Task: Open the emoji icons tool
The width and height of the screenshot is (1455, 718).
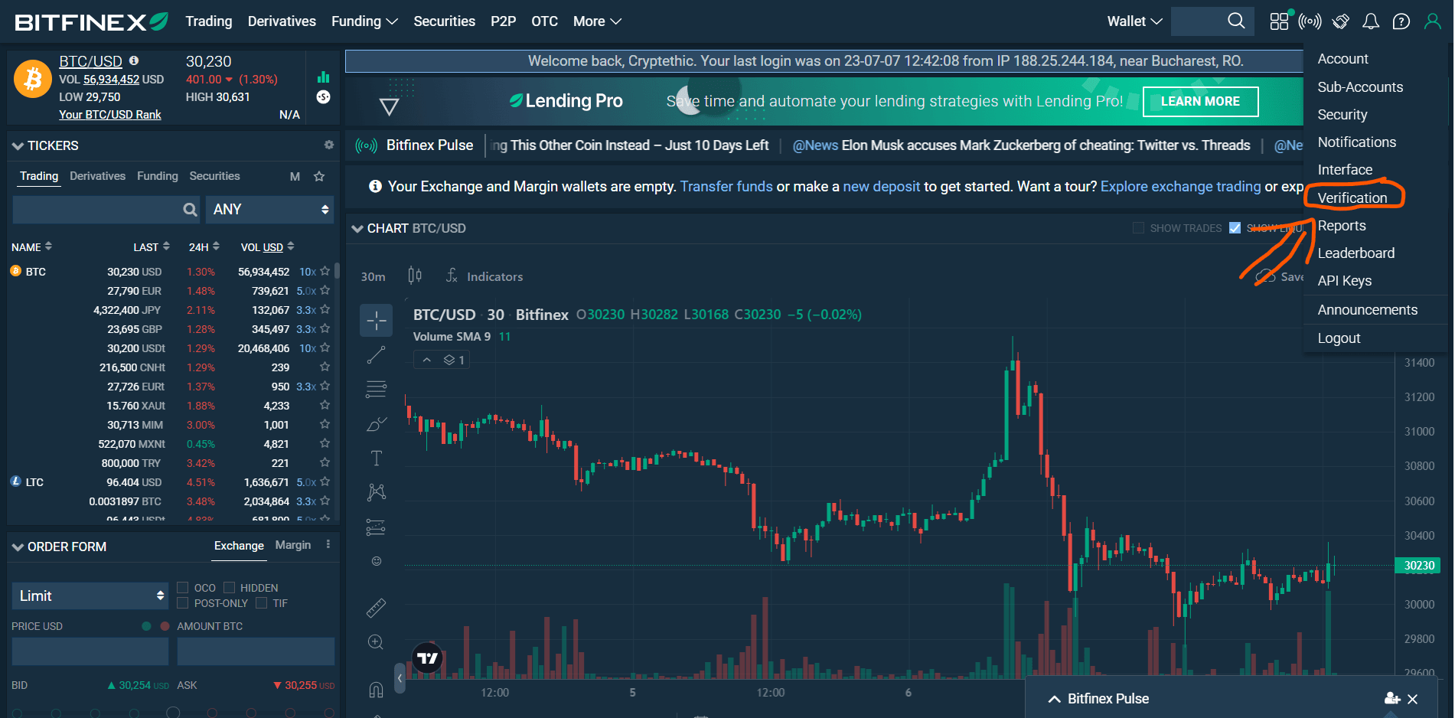Action: 376,561
